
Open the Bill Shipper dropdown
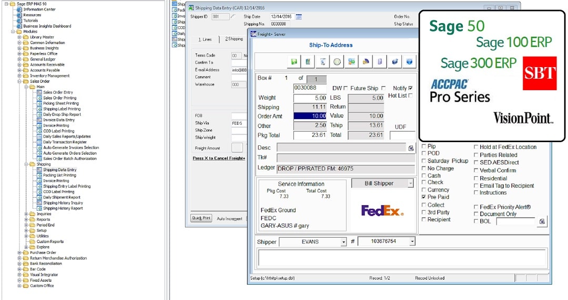pyautogui.click(x=410, y=184)
